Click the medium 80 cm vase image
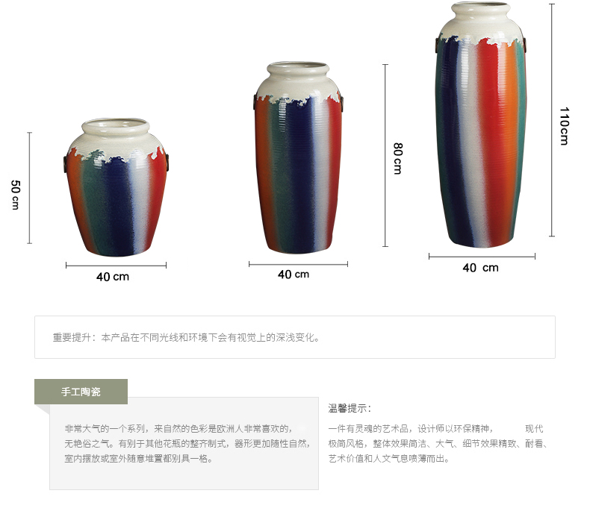The height and width of the screenshot is (511, 590). click(x=299, y=158)
